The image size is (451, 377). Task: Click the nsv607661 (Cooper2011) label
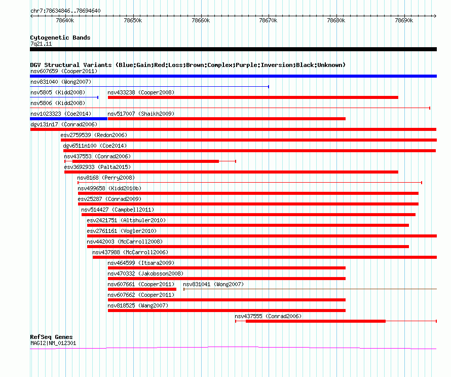(x=141, y=284)
